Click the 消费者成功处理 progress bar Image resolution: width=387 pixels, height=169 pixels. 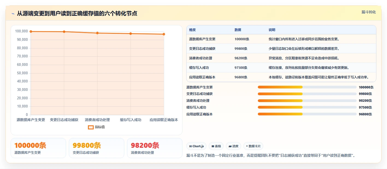(x=307, y=100)
